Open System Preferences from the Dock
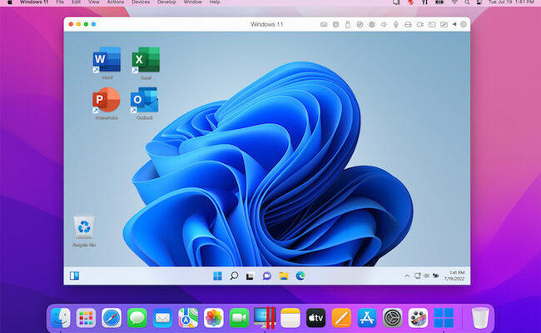541x333 pixels. pyautogui.click(x=392, y=317)
